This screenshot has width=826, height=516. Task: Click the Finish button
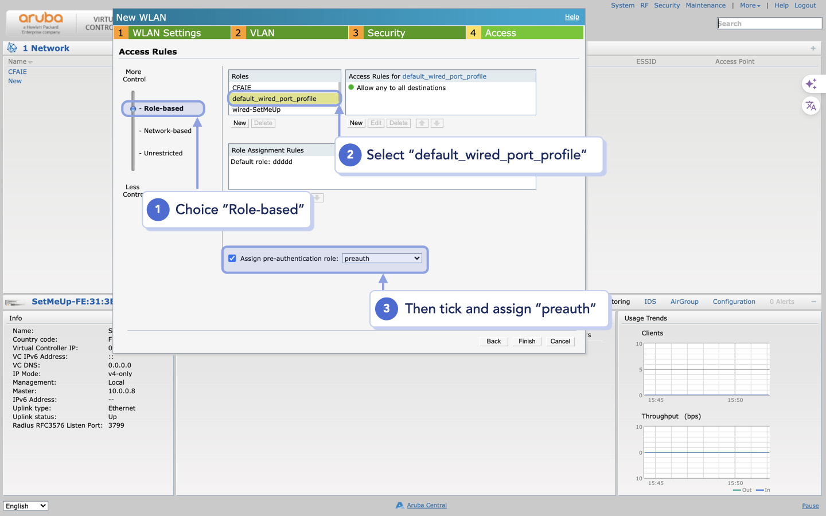526,341
